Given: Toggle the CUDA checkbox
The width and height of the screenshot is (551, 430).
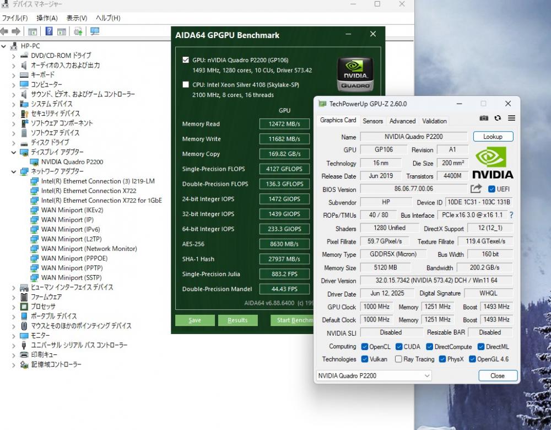Looking at the screenshot, I should click(399, 347).
